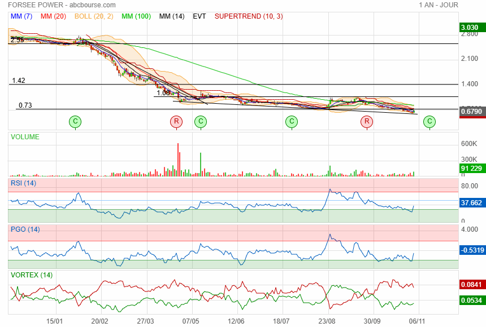The width and height of the screenshot is (486, 327).
Task: Click the 600K volume axis label
Action: [469, 144]
